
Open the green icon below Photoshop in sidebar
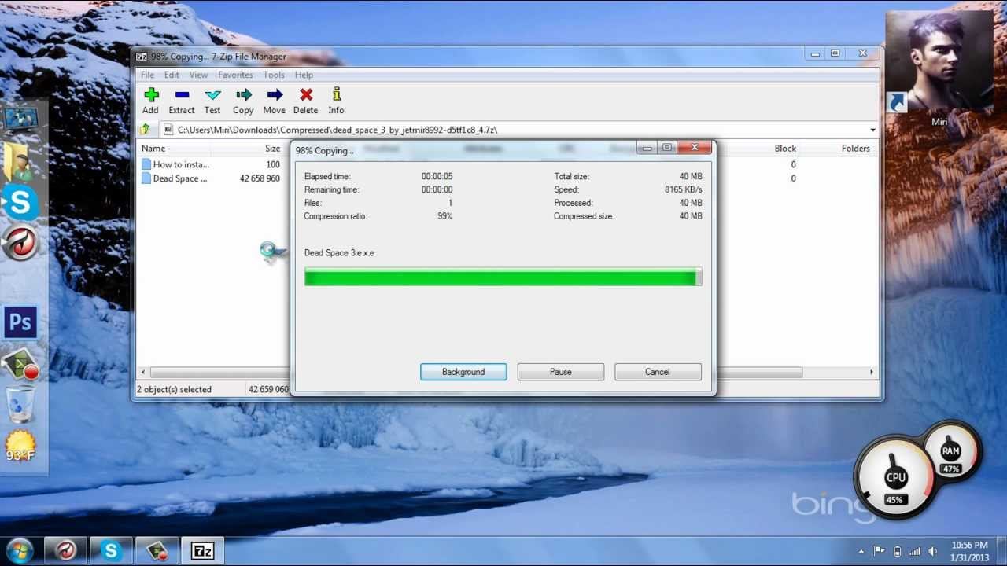tap(20, 364)
